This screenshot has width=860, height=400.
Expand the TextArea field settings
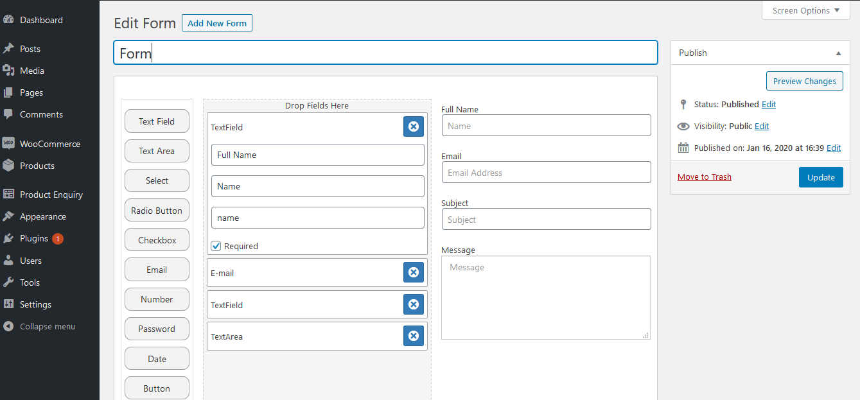pyautogui.click(x=317, y=336)
